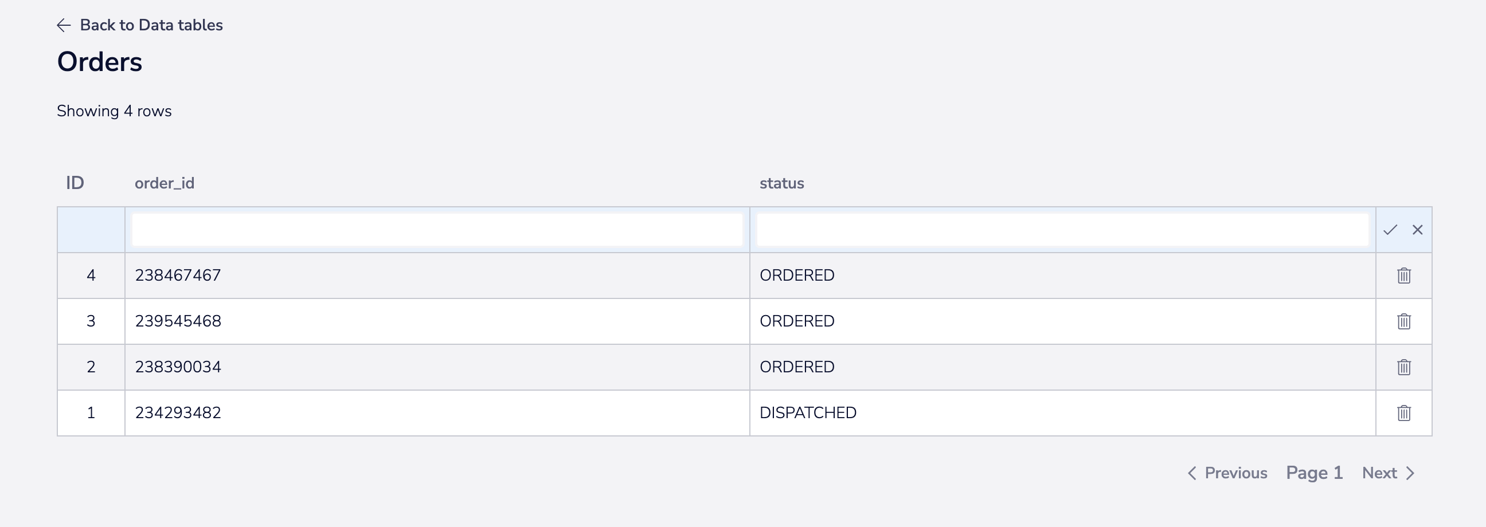Image resolution: width=1486 pixels, height=527 pixels.
Task: Click the order_id filter input field
Action: tap(437, 229)
